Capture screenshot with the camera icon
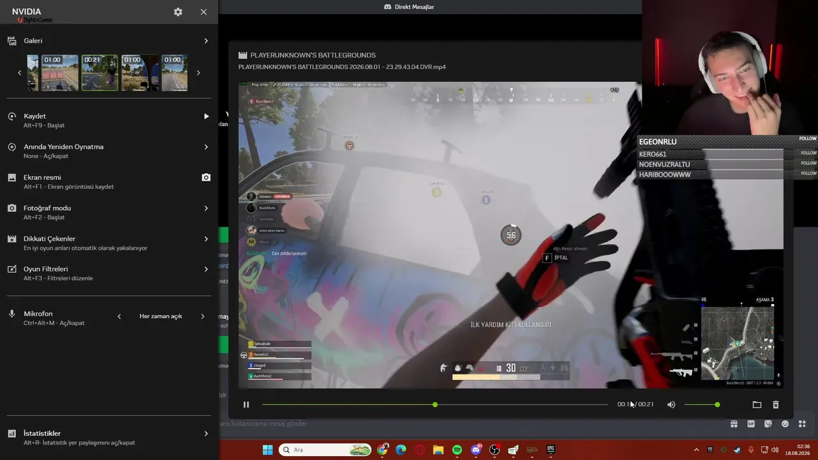The image size is (818, 460). click(x=206, y=178)
